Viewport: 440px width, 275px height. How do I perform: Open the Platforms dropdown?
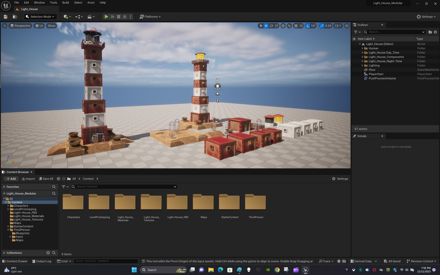[x=150, y=17]
